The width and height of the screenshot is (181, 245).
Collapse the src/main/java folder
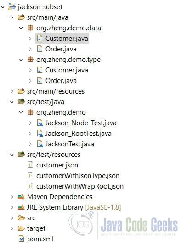pyautogui.click(x=12, y=17)
